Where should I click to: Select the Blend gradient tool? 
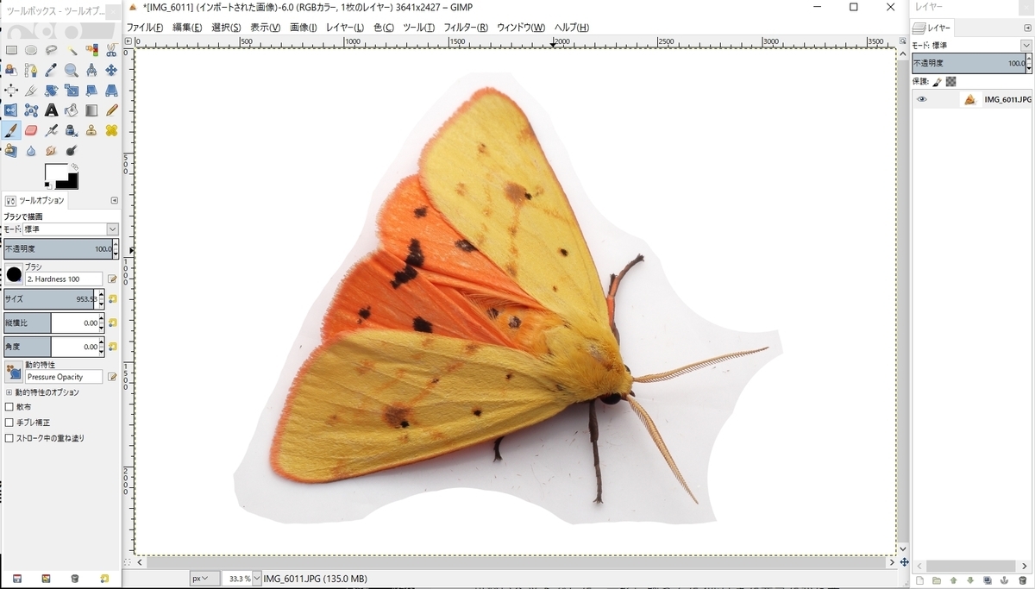[91, 110]
